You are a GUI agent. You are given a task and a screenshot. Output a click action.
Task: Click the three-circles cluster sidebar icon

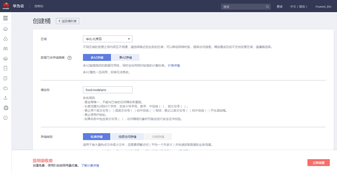pyautogui.click(x=6, y=39)
